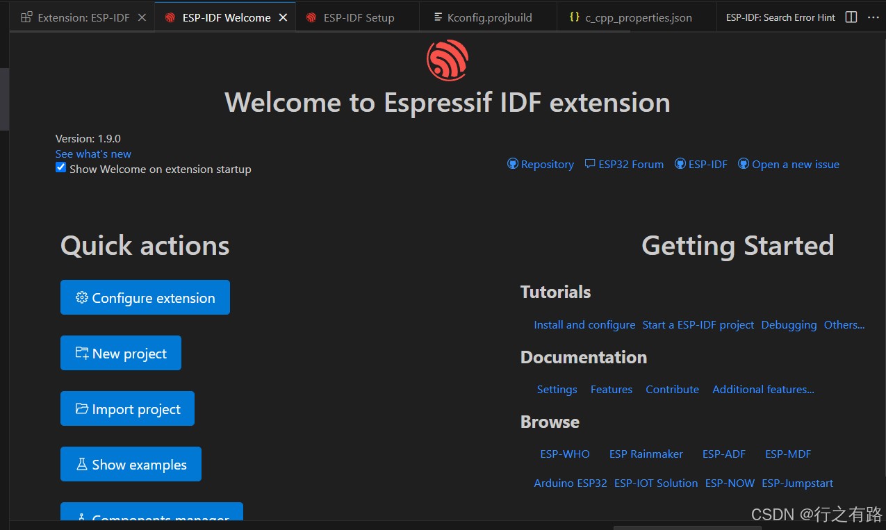Open the Settings documentation link

tap(557, 389)
